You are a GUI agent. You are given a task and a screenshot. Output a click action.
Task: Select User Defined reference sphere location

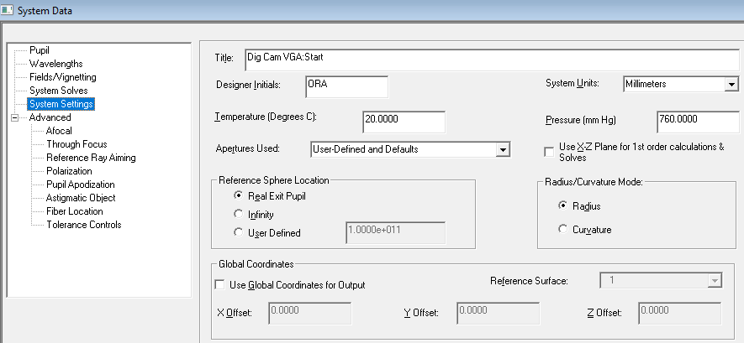pos(239,233)
